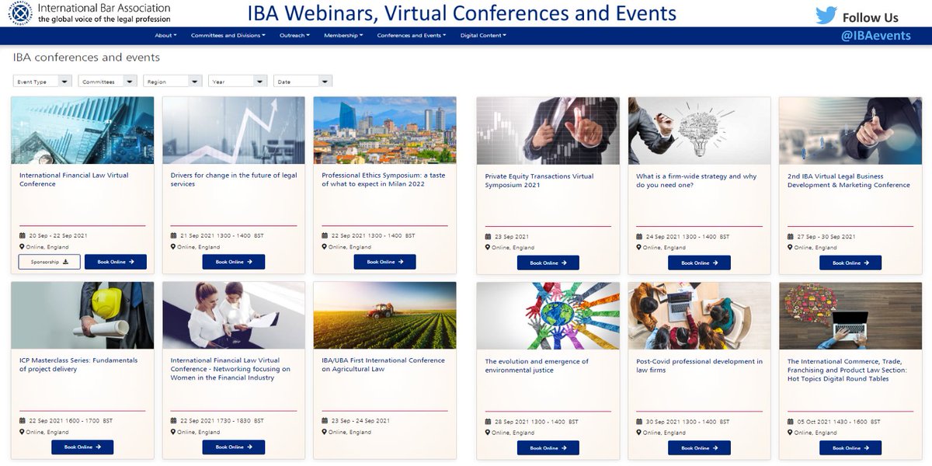Screen dimensions: 932x466
Task: Click the glass buildings thumbnail image
Action: (x=82, y=130)
